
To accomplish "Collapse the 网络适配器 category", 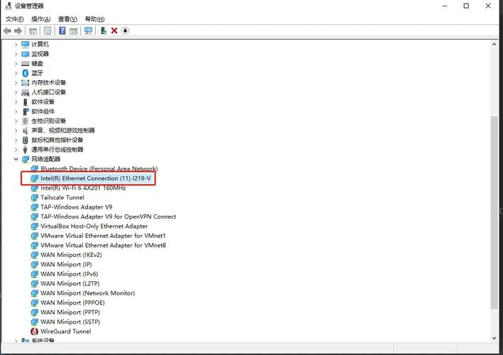I will click(x=16, y=159).
